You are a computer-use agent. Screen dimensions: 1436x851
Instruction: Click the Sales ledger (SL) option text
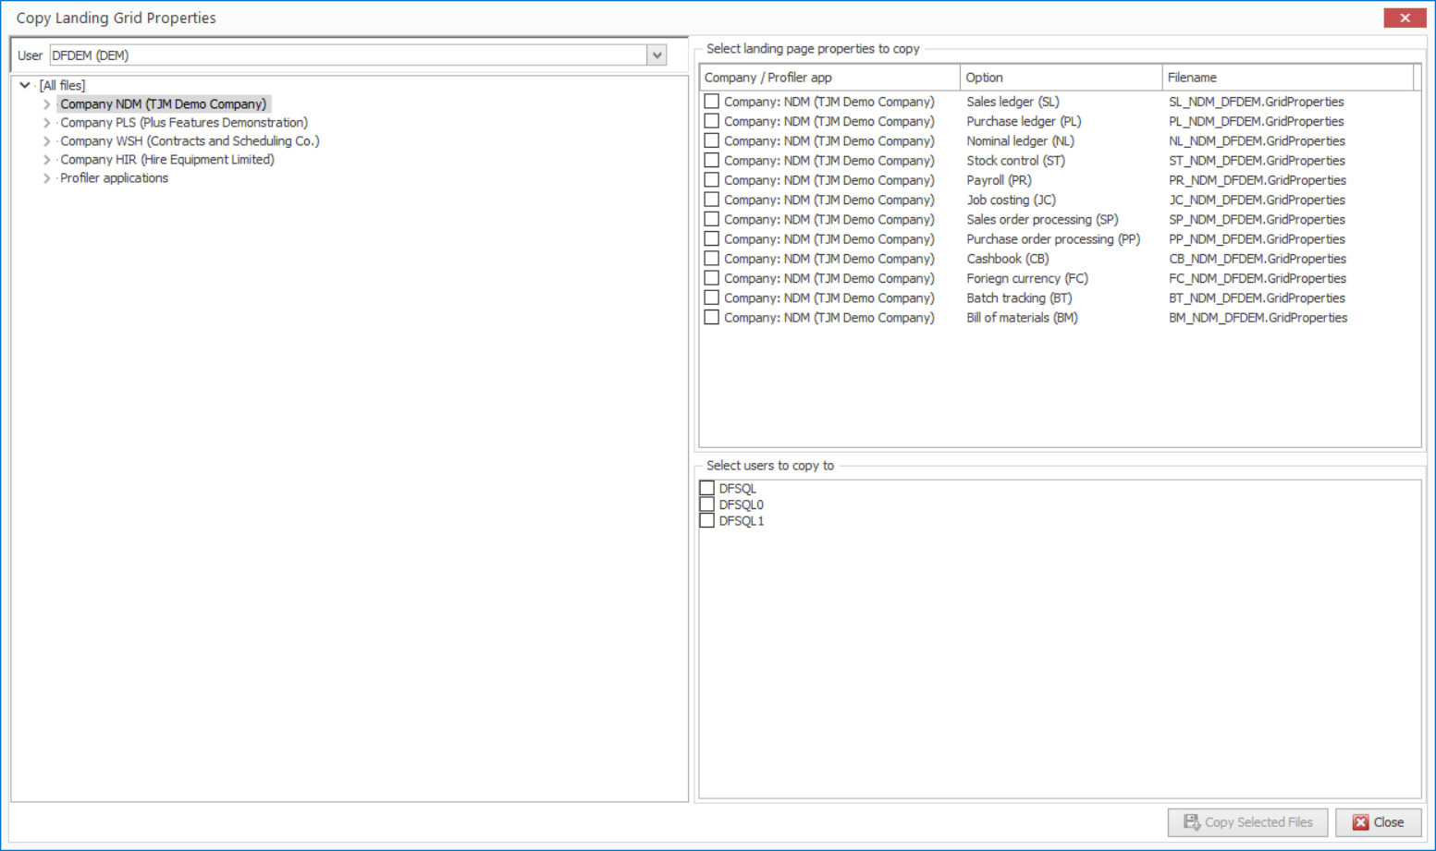1013,102
